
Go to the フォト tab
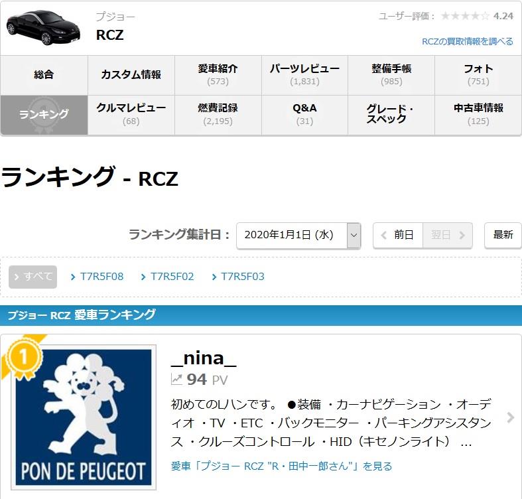[478, 75]
